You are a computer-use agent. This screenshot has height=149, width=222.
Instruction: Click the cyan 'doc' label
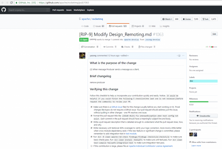(x=203, y=81)
